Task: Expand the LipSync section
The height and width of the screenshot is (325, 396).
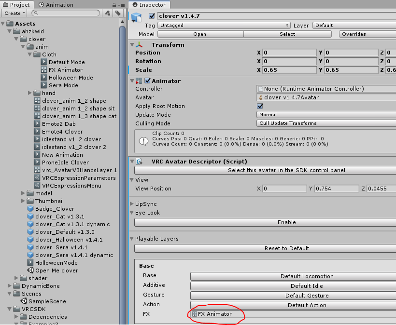Action: pyautogui.click(x=132, y=203)
